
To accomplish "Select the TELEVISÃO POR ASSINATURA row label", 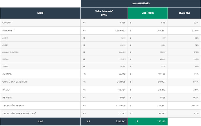I will tap(19, 113).
